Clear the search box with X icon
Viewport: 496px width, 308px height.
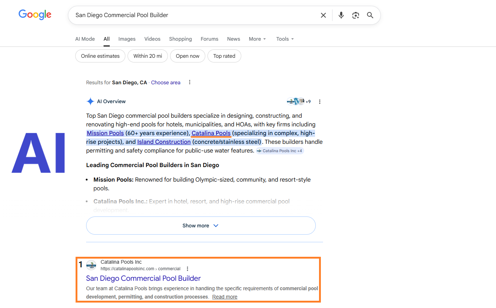323,15
